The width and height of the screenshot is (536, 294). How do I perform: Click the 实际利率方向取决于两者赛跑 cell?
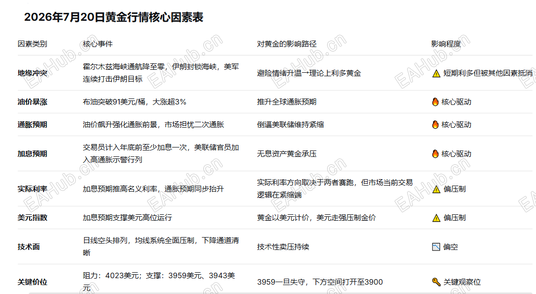click(335, 189)
